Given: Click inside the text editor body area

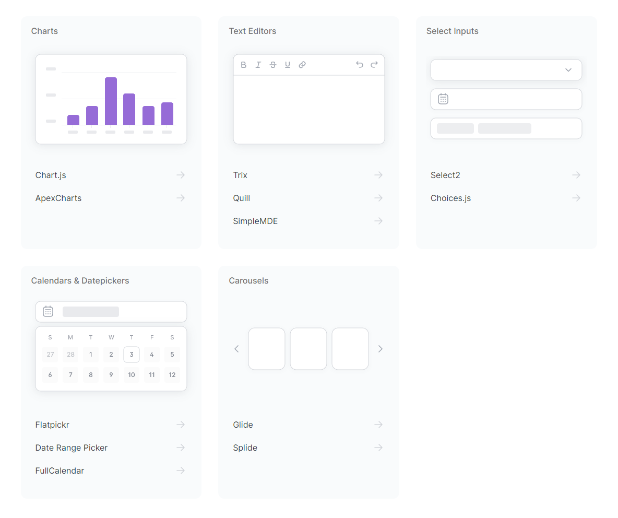Looking at the screenshot, I should [309, 109].
